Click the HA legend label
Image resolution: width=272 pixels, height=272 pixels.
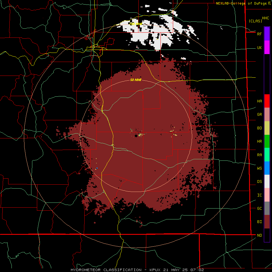pos(259,101)
